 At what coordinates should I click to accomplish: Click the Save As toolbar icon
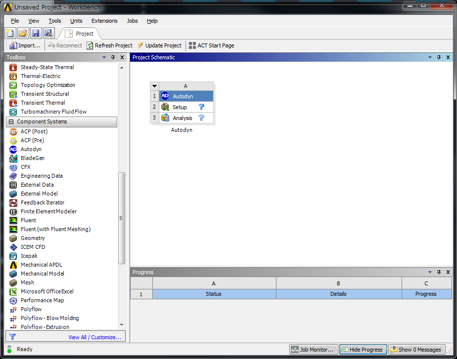click(48, 33)
